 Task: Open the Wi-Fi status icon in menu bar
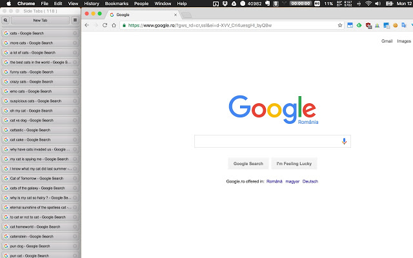368,4
